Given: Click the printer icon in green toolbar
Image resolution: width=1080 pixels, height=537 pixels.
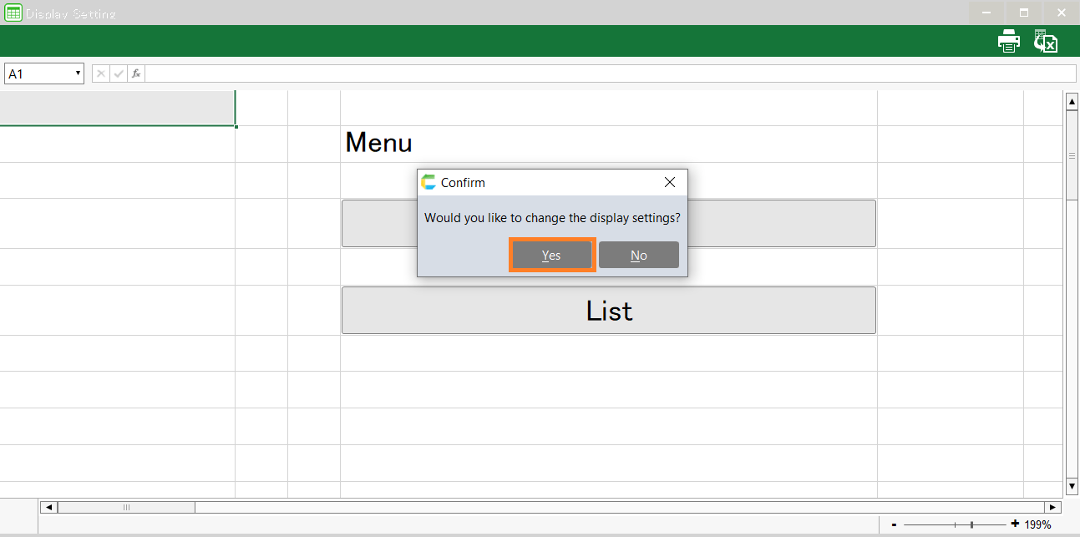Looking at the screenshot, I should tap(1009, 41).
